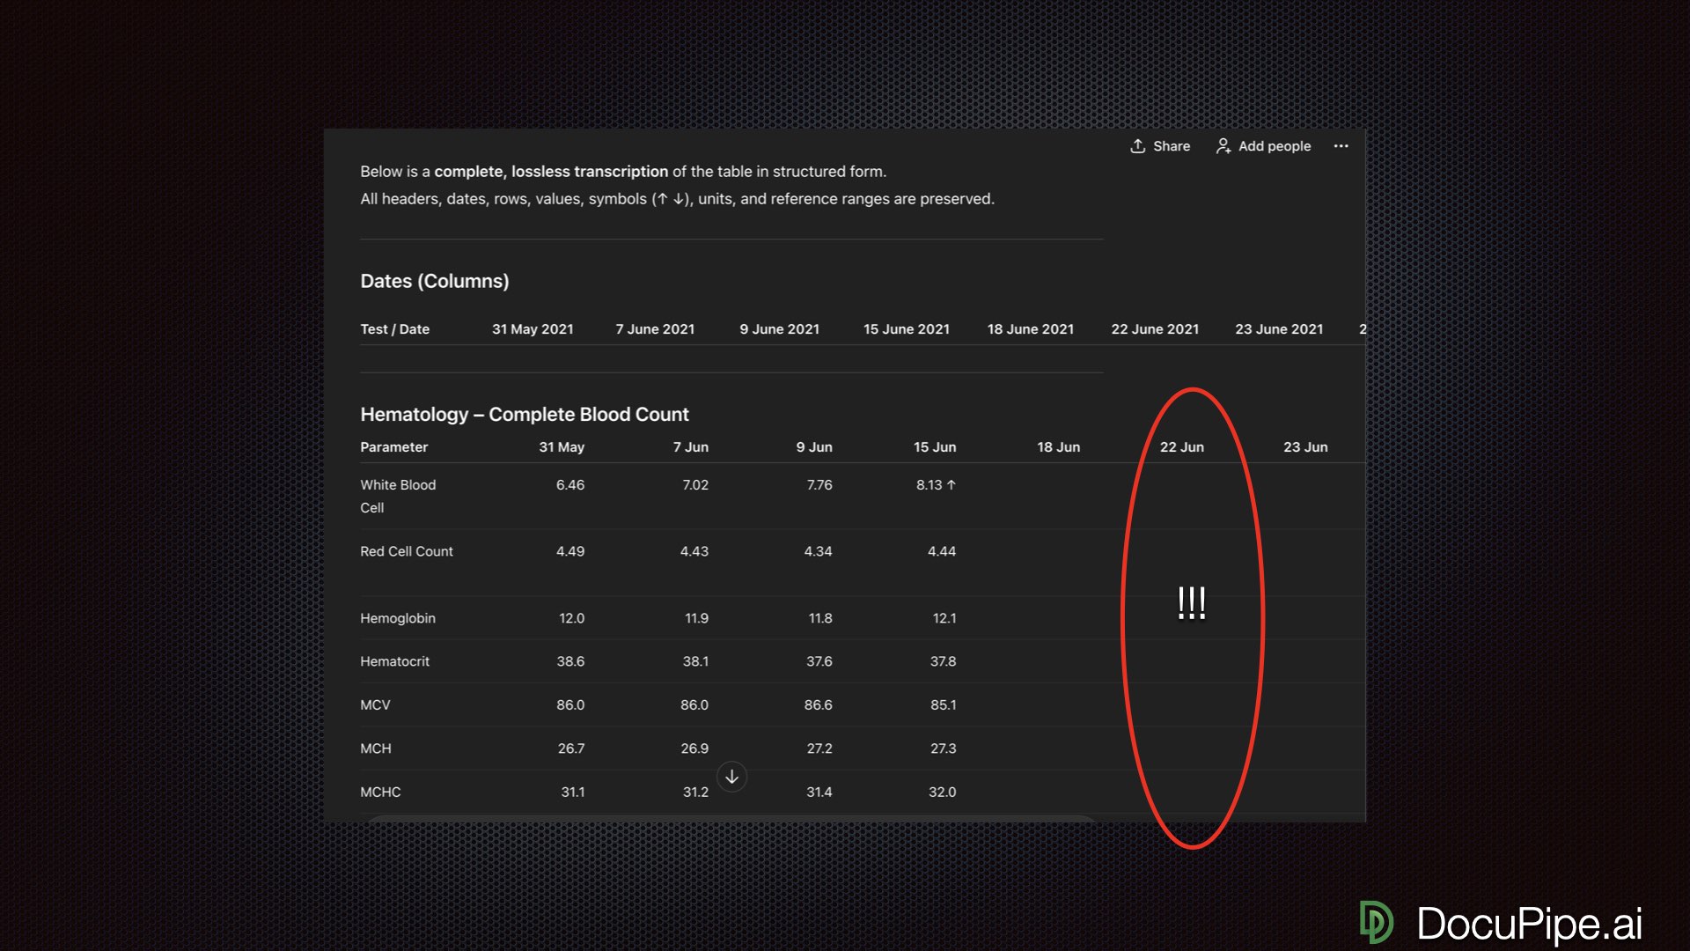Click the scroll-down arrow button
The width and height of the screenshot is (1690, 951).
click(x=731, y=777)
